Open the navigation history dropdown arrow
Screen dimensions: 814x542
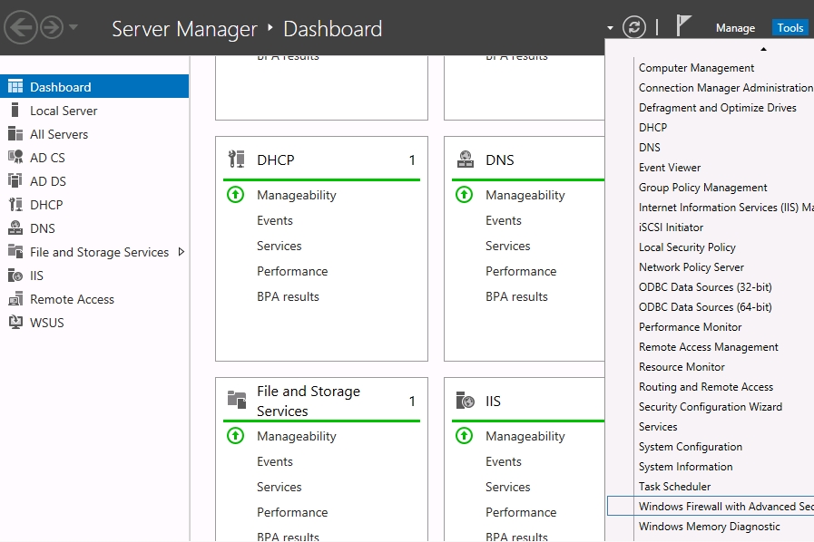74,27
